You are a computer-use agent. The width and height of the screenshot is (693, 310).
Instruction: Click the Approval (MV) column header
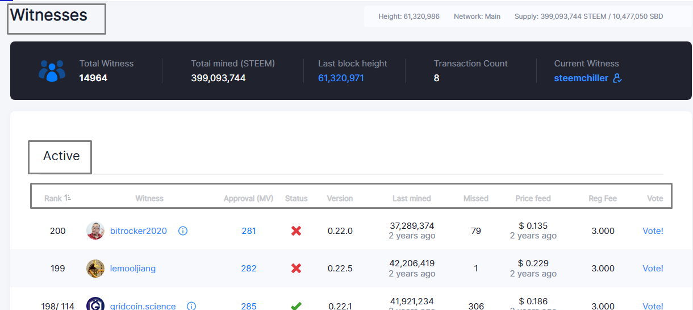(248, 199)
